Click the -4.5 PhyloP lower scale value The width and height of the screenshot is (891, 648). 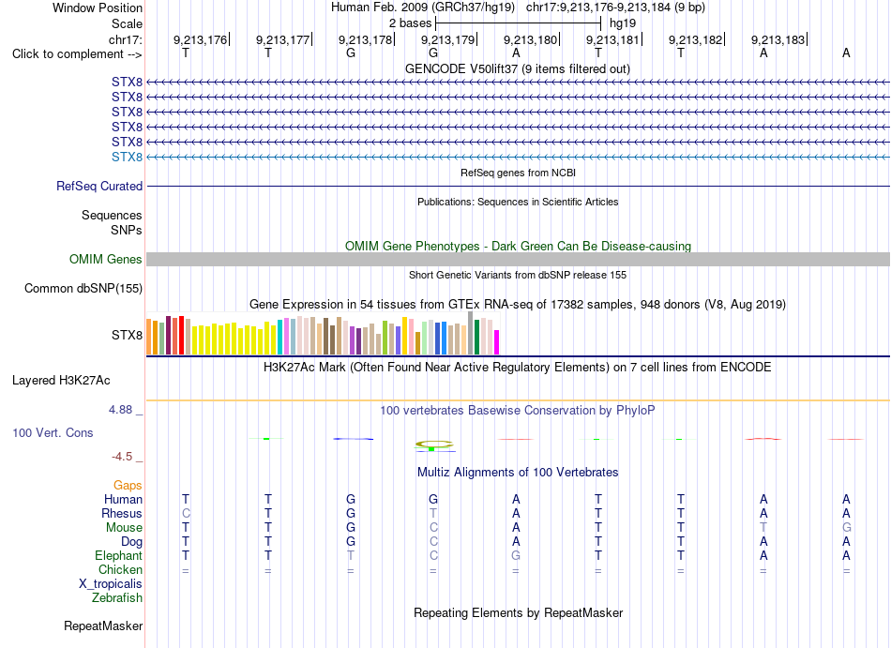[x=122, y=457]
